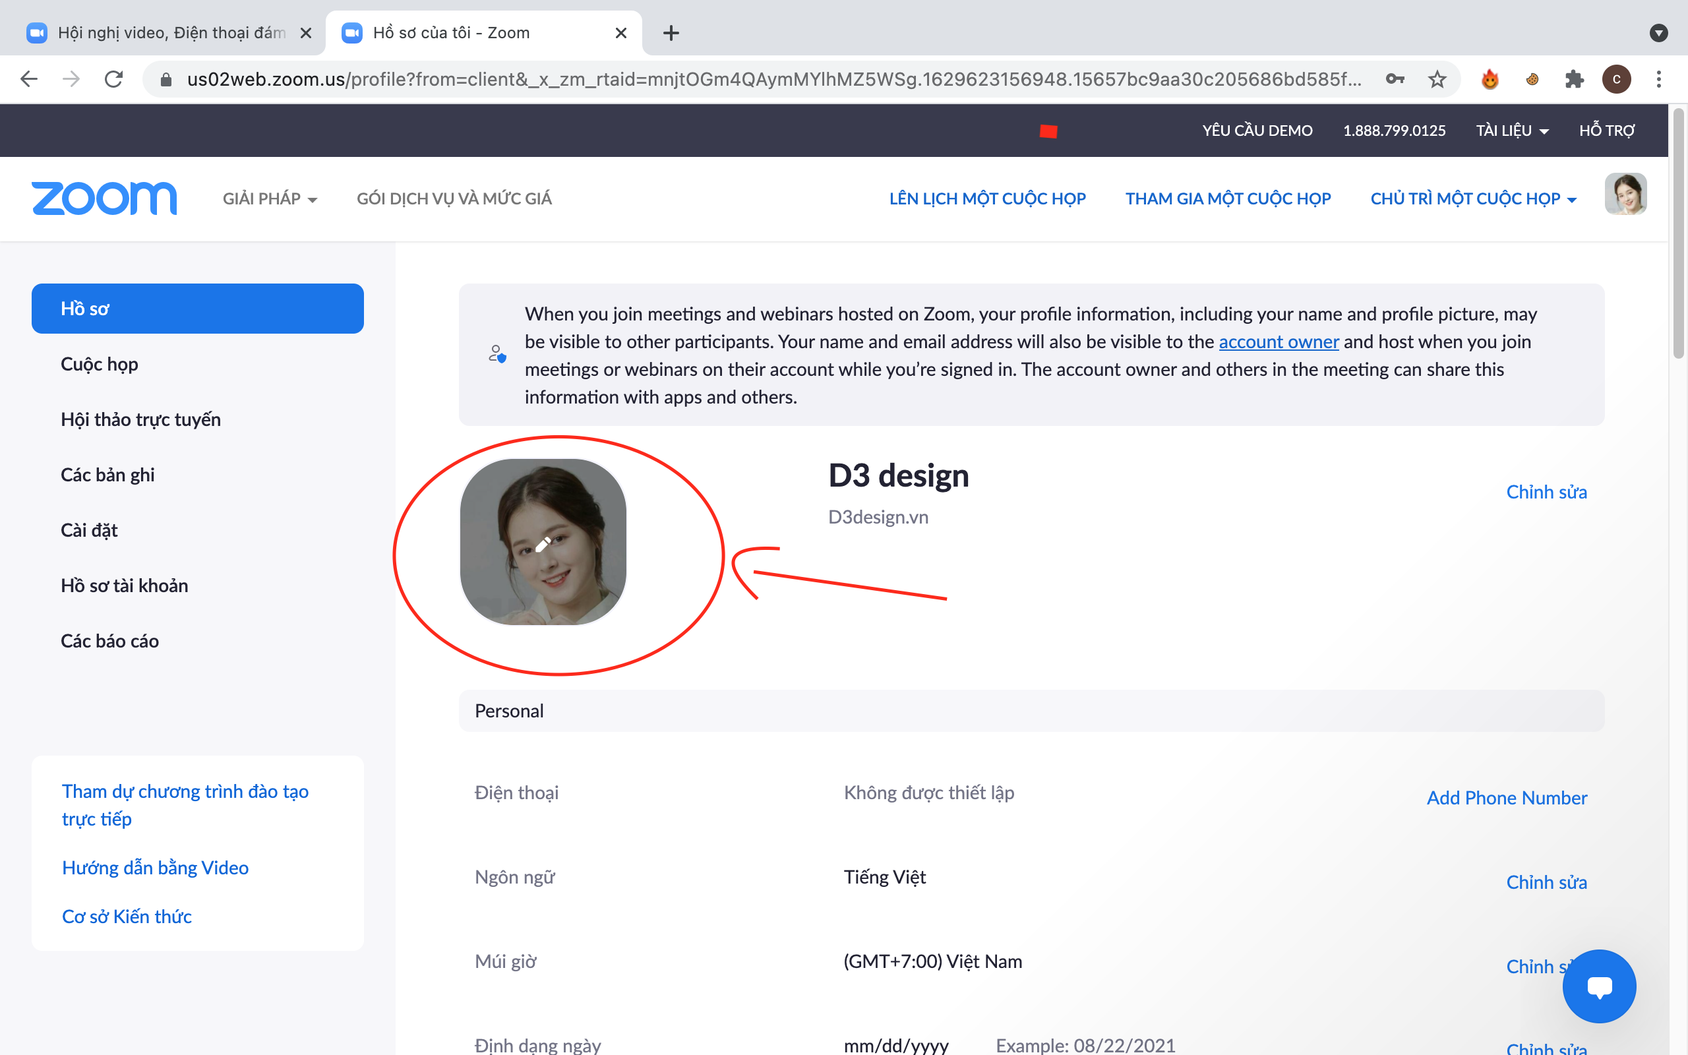The image size is (1688, 1055).
Task: Click LÊN LỊCH MỘT CUỘC HỌP
Action: pos(987,199)
